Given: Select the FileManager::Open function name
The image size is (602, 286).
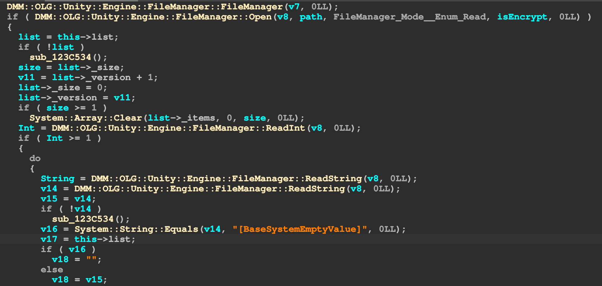Looking at the screenshot, I should [x=153, y=17].
